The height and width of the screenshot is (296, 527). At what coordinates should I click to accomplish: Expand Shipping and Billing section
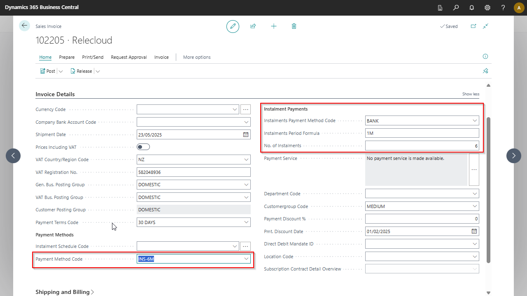coord(65,292)
